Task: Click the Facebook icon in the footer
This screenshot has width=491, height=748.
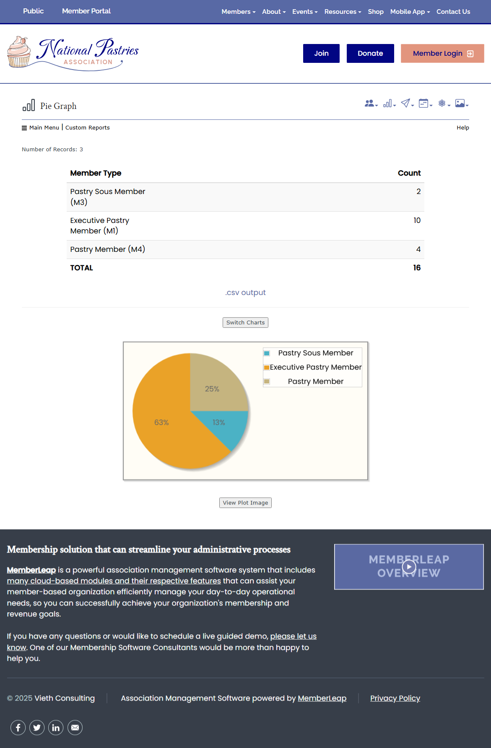Action: pyautogui.click(x=18, y=727)
